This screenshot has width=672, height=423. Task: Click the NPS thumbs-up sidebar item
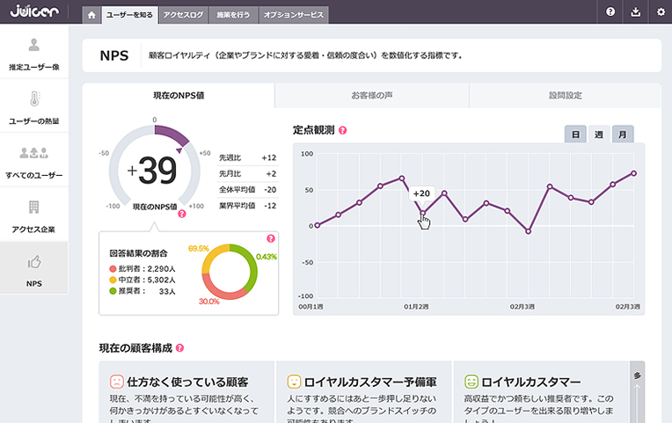point(34,268)
